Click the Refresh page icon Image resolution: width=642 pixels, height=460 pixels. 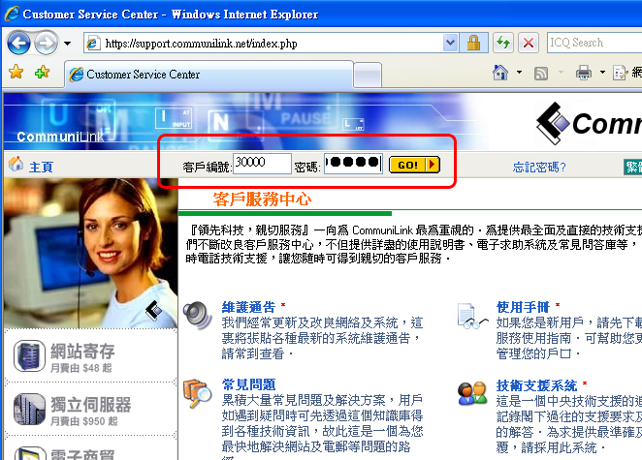(x=503, y=43)
